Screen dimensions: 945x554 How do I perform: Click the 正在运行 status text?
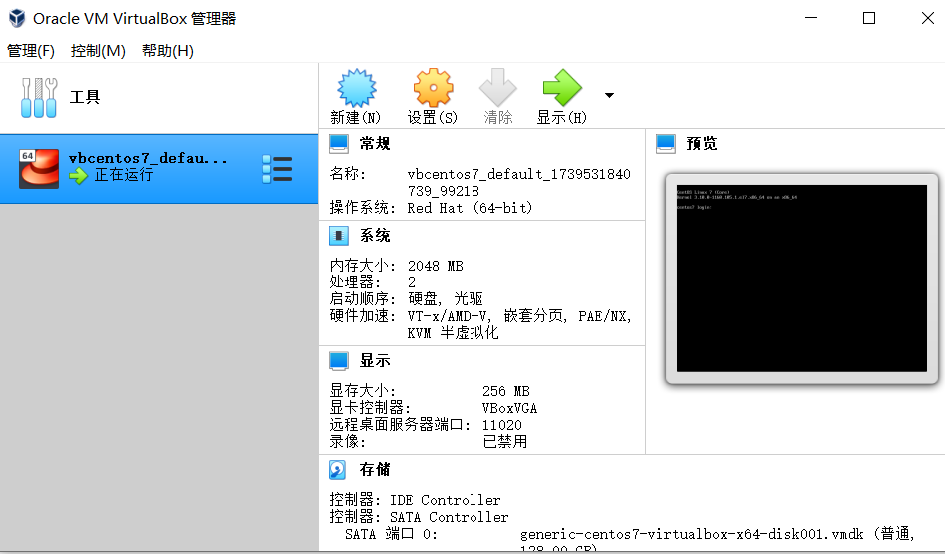coord(124,175)
